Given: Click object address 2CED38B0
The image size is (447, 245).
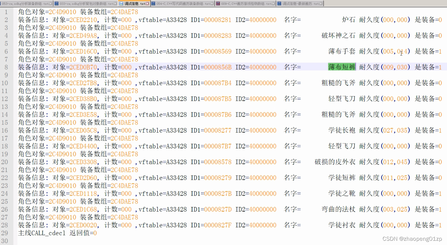Looking at the screenshot, I should (x=83, y=99).
